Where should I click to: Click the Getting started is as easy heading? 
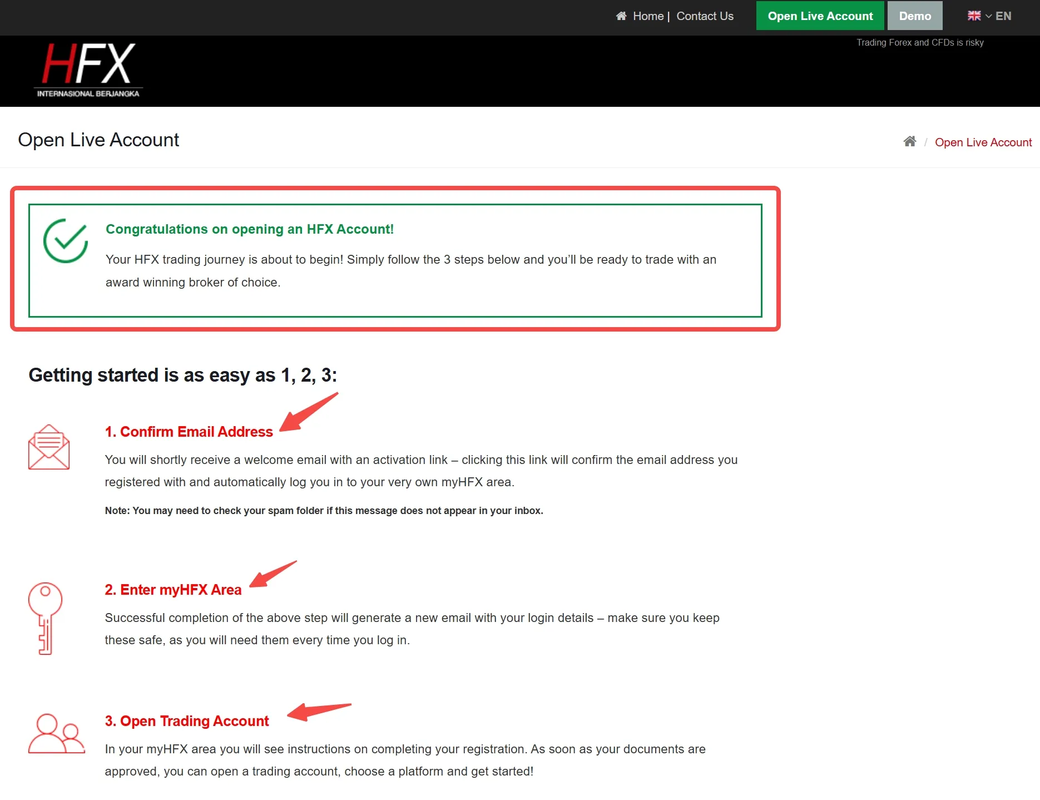(x=183, y=375)
